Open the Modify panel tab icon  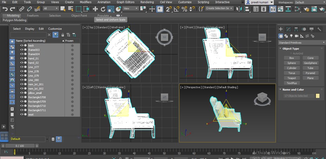pos(288,29)
